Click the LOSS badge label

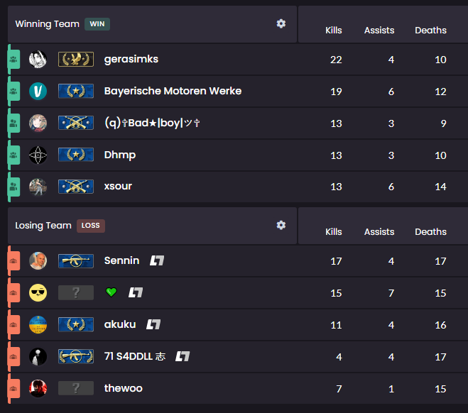pos(91,226)
